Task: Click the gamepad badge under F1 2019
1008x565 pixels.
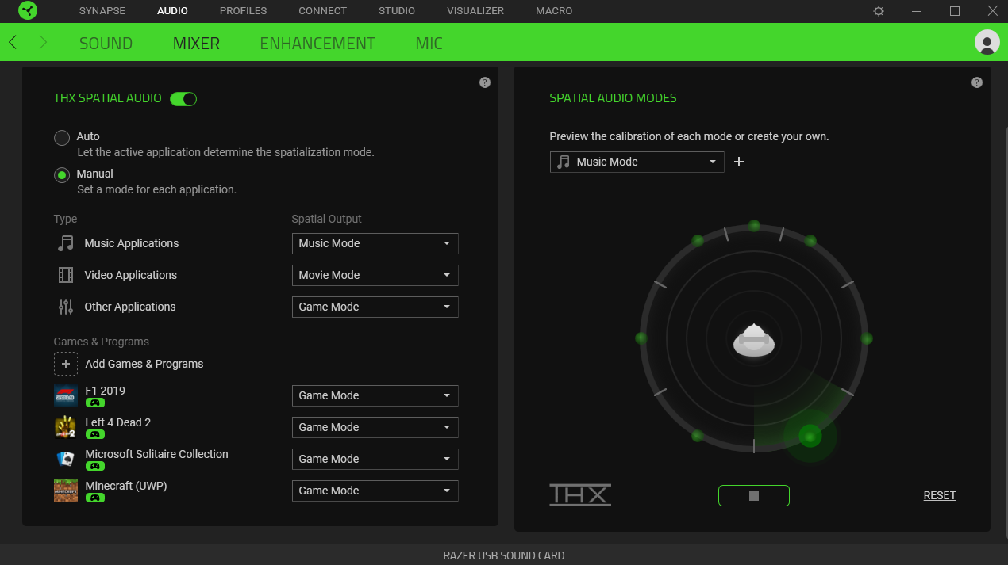Action: point(95,403)
